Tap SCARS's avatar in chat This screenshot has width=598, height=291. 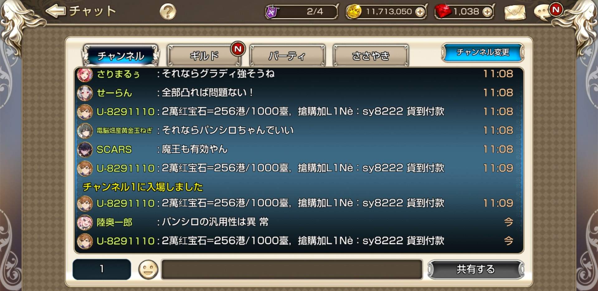[x=85, y=150]
